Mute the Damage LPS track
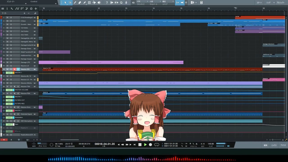Viewport: 288px width, 162px height. click(x=7, y=62)
